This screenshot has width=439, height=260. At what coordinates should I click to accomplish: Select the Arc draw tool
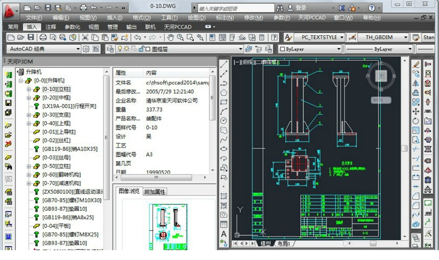click(223, 111)
